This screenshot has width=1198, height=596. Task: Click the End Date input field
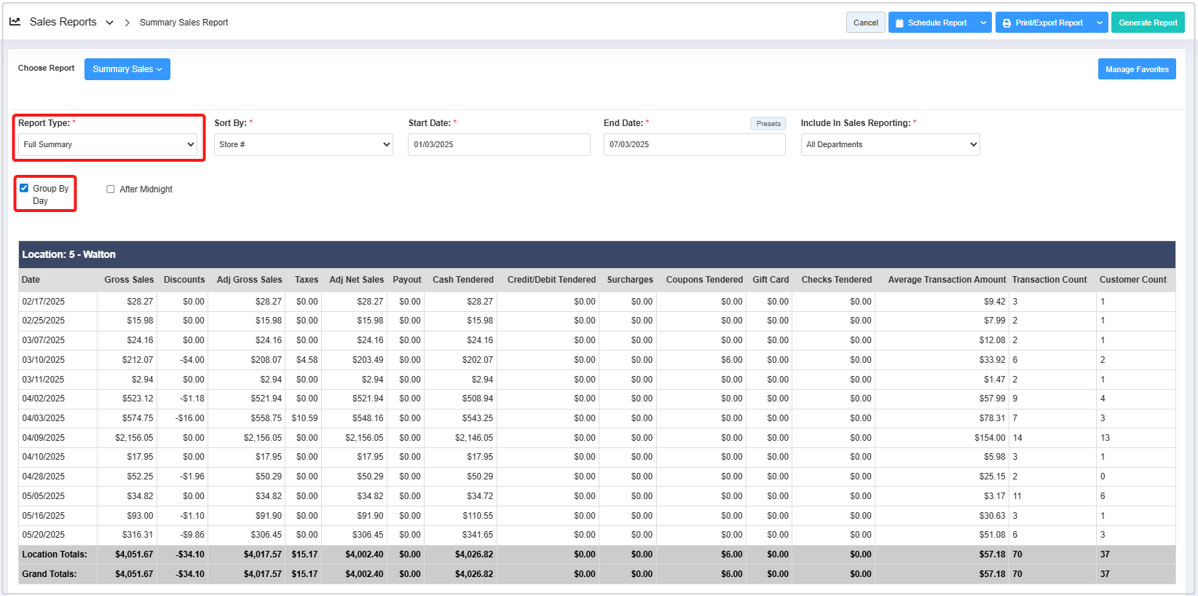pyautogui.click(x=694, y=144)
